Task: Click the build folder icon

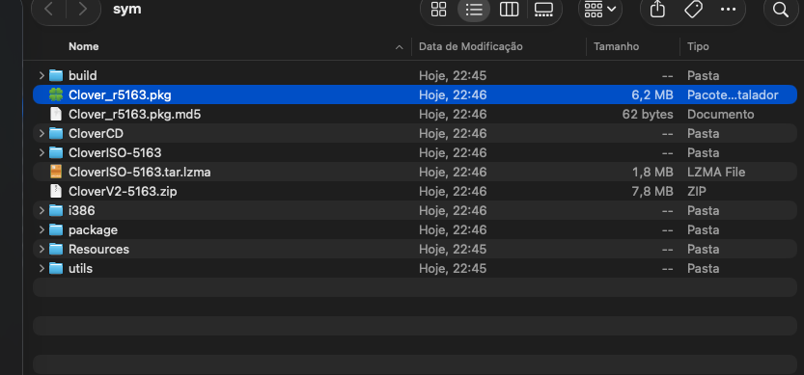Action: click(x=56, y=76)
